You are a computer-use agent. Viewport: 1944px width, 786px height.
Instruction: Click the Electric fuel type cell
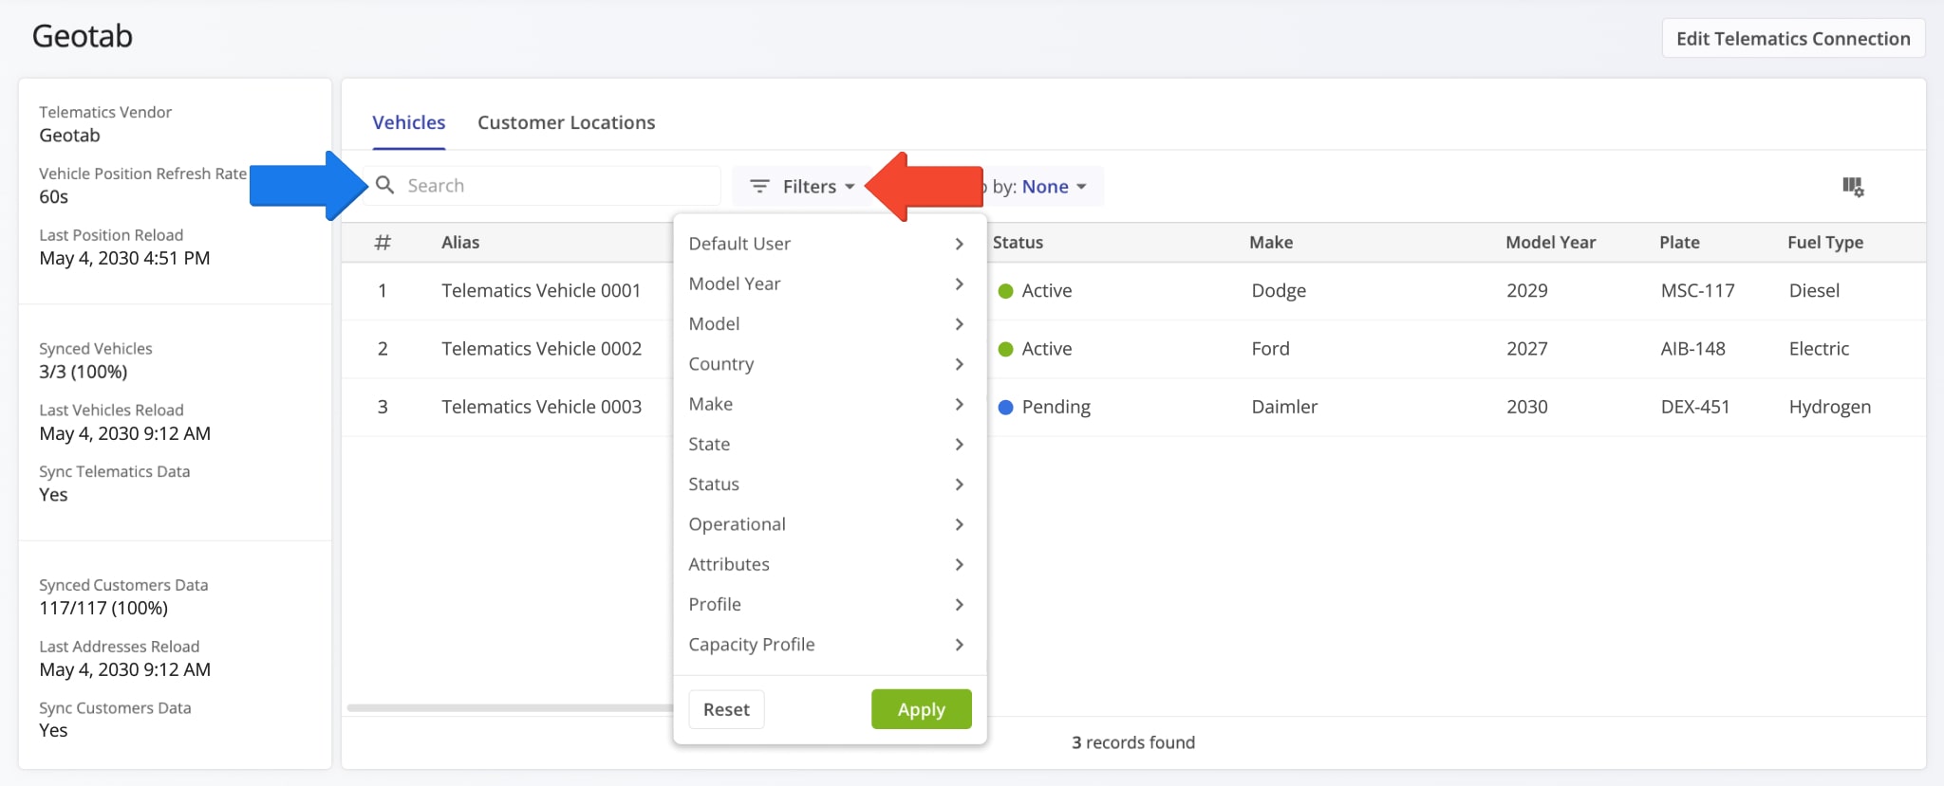coord(1819,349)
